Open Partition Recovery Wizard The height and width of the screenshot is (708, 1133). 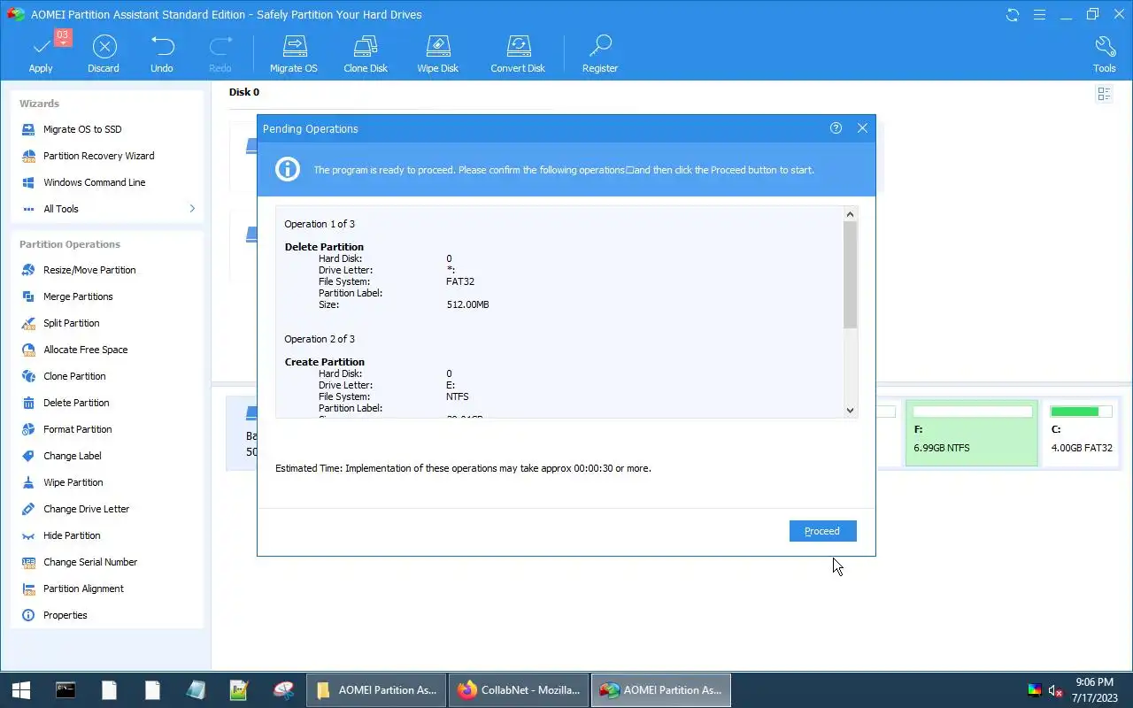point(99,156)
